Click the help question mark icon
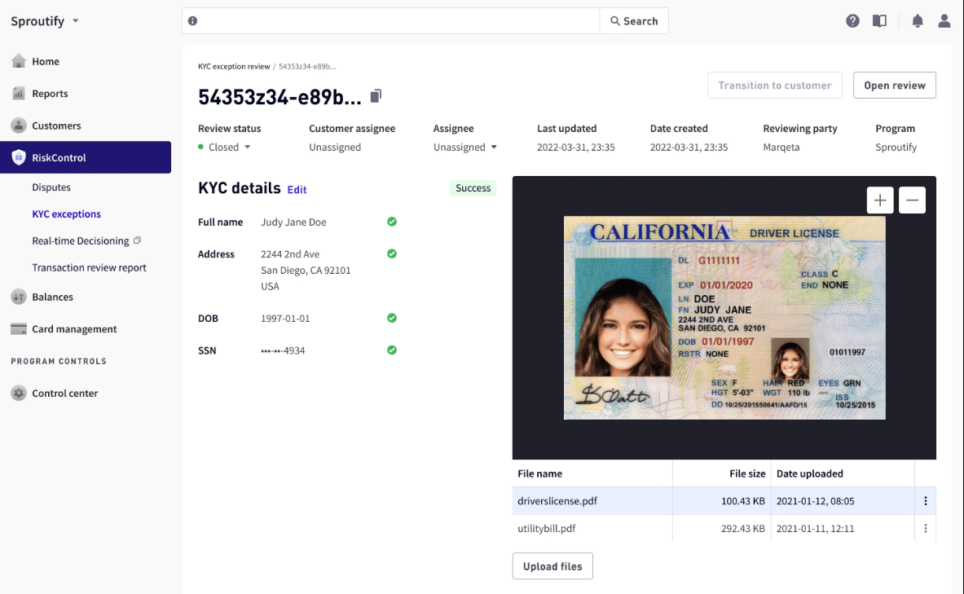The width and height of the screenshot is (964, 594). coord(852,21)
